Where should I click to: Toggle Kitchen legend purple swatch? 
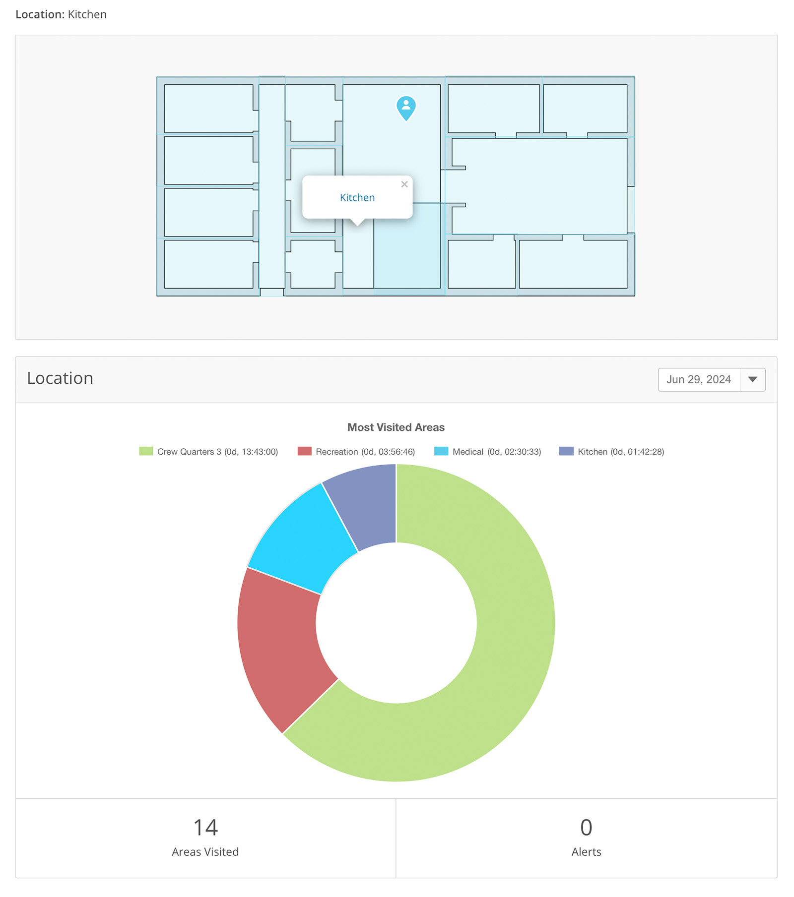click(x=566, y=451)
